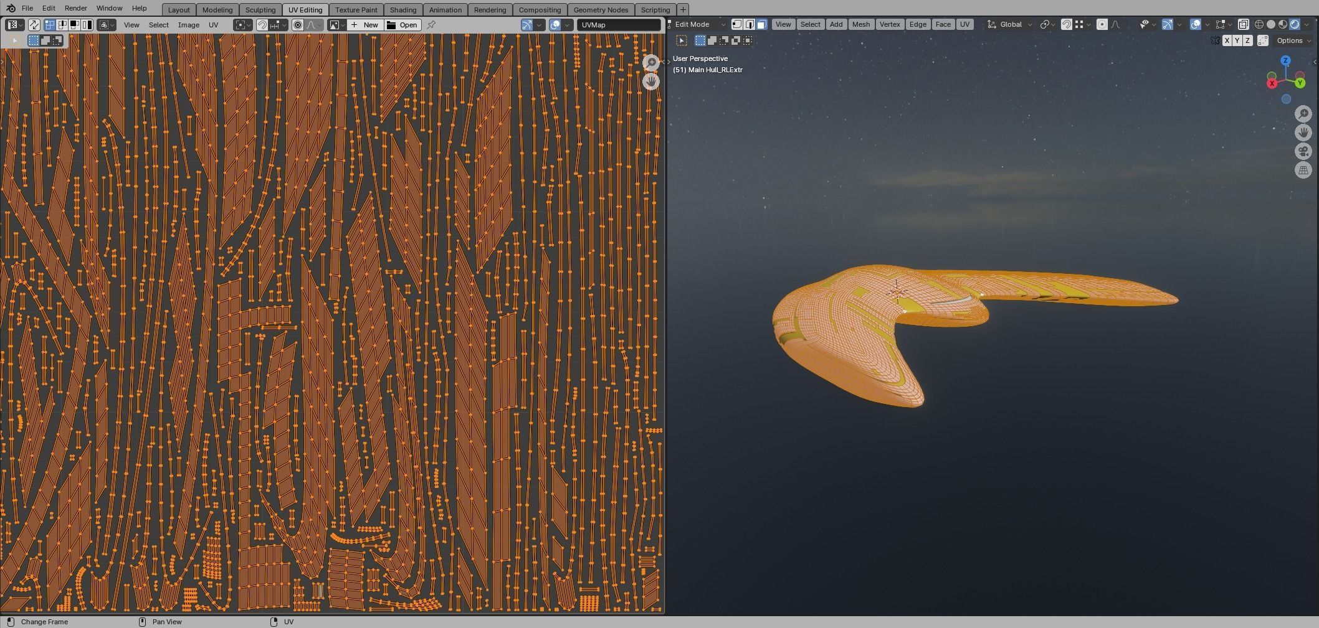Toggle image pin icon

pyautogui.click(x=431, y=25)
